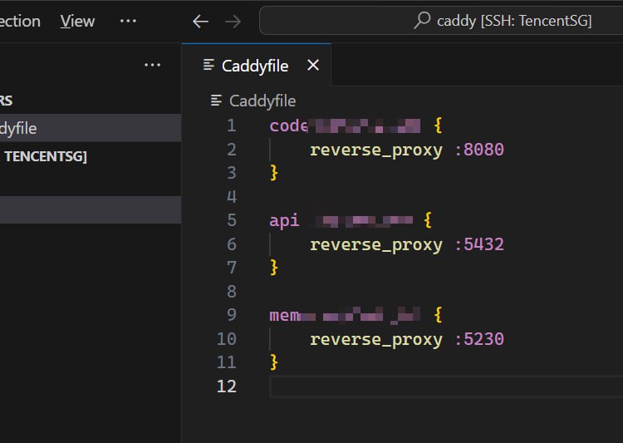Collapse the TENCENTSG folder section
The image size is (623, 443).
pyautogui.click(x=46, y=156)
